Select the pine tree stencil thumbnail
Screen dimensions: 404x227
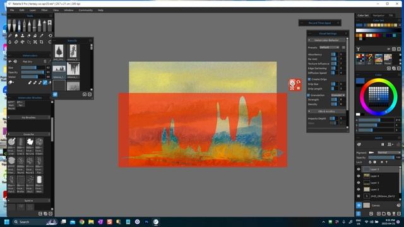pyautogui.click(x=59, y=51)
